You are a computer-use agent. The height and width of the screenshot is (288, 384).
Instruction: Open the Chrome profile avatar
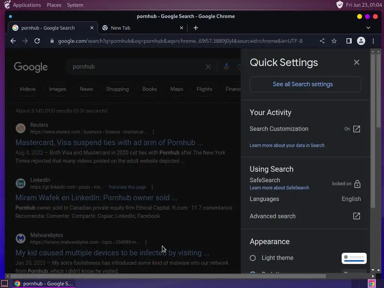[361, 41]
